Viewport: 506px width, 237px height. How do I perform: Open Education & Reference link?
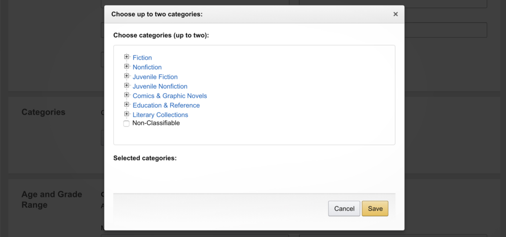pos(166,105)
